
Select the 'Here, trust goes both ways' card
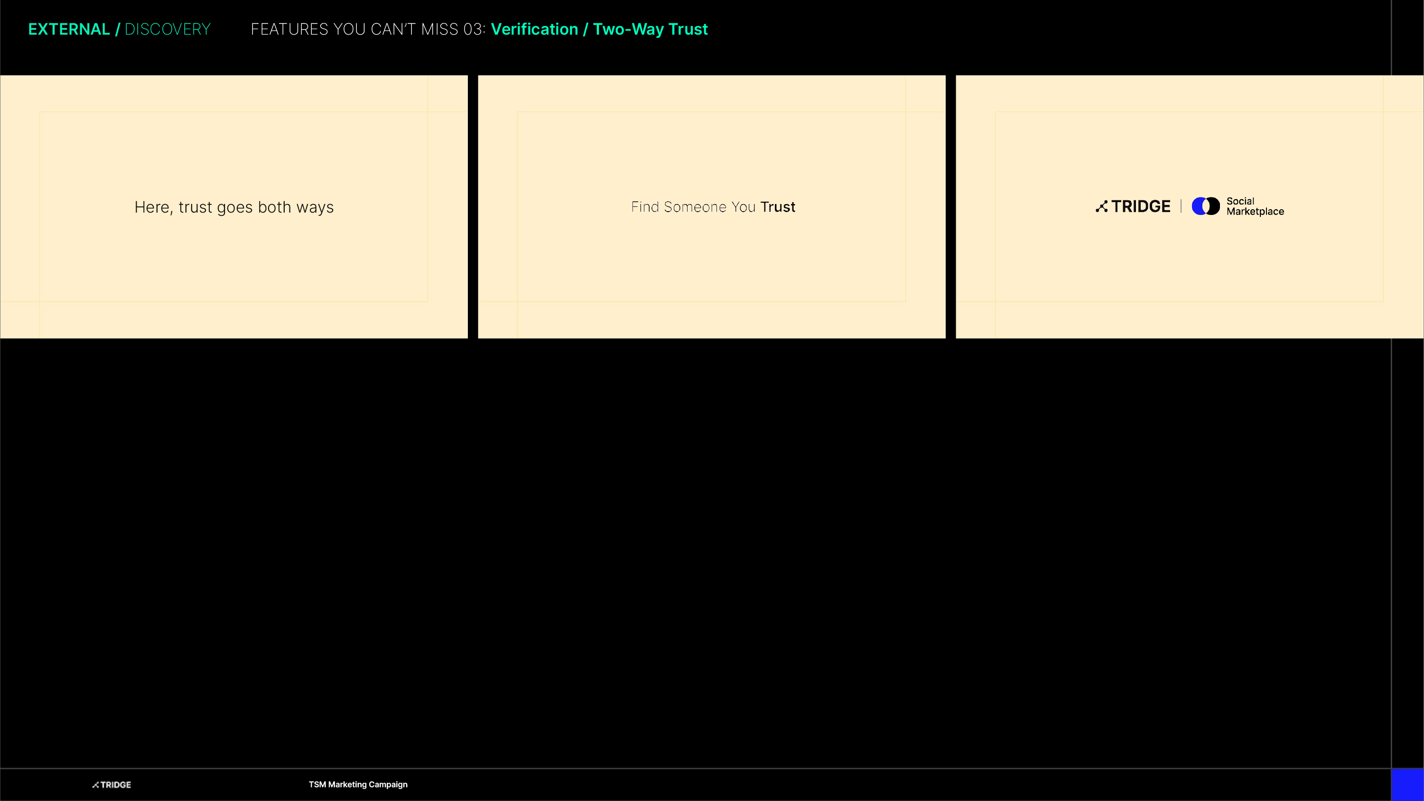point(234,207)
